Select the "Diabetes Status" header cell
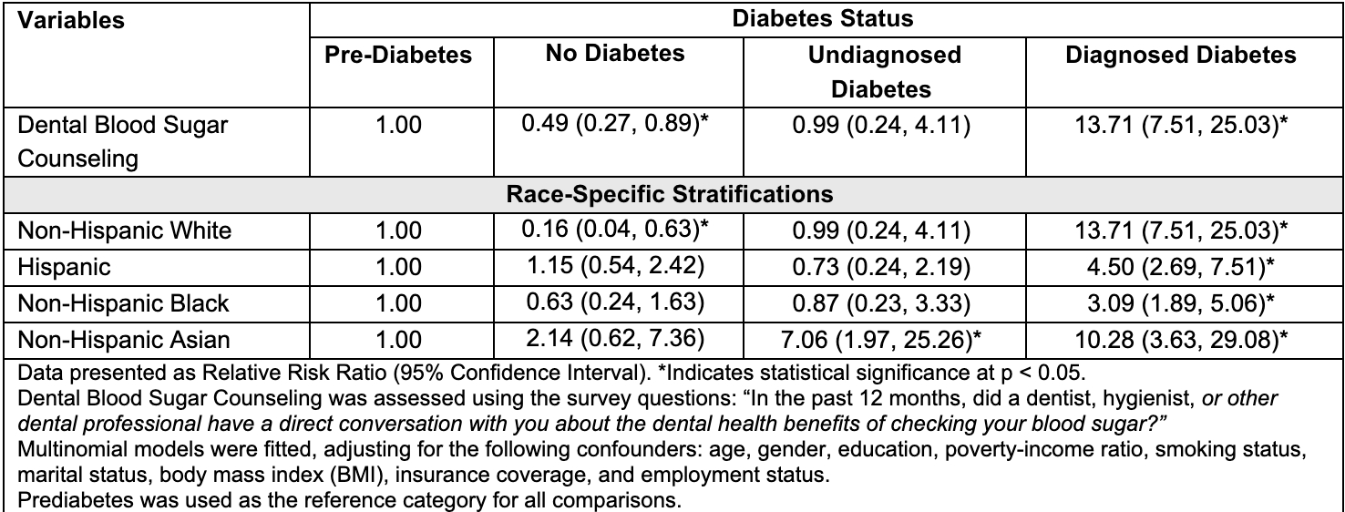The width and height of the screenshot is (1345, 512). click(x=826, y=19)
